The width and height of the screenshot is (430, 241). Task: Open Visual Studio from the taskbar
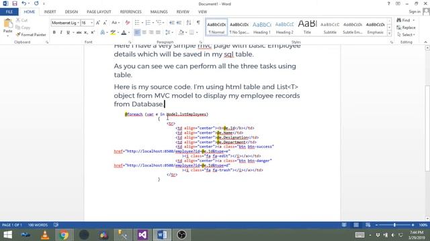142,235
